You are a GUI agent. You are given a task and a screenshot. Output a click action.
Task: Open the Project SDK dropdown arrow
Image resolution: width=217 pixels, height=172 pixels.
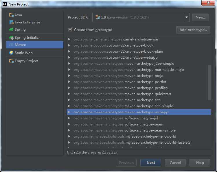click(x=187, y=17)
